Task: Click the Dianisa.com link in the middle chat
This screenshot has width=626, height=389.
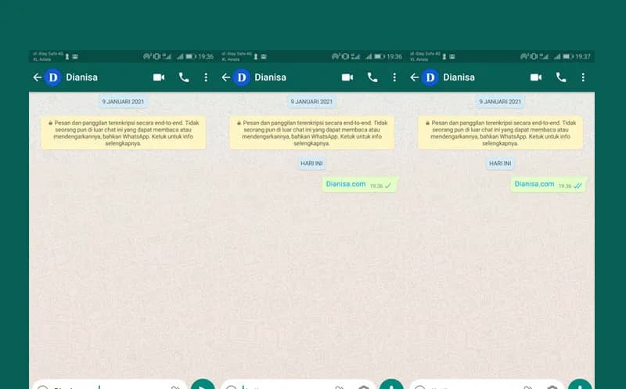Action: point(346,185)
